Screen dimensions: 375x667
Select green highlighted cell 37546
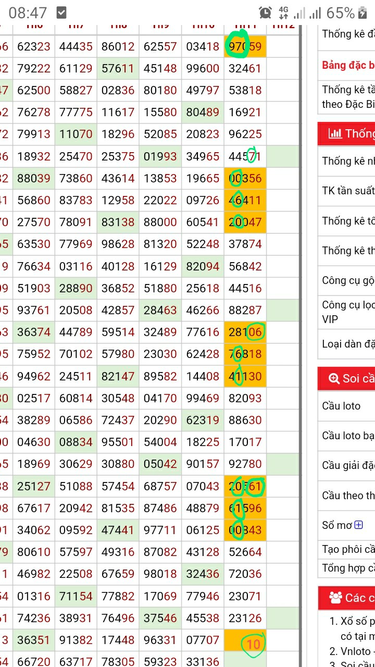(x=160, y=618)
